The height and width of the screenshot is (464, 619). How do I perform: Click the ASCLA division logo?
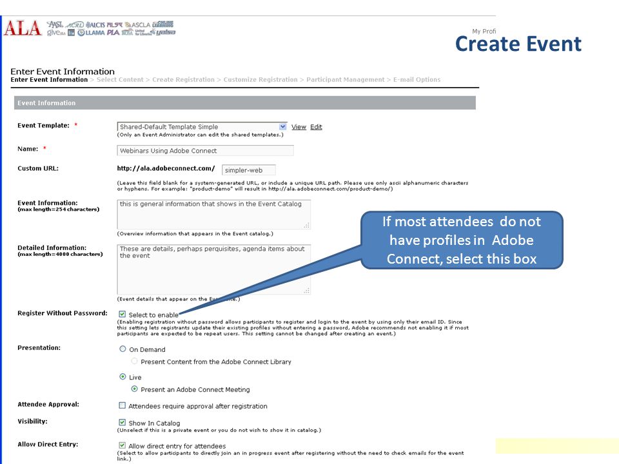click(x=138, y=25)
